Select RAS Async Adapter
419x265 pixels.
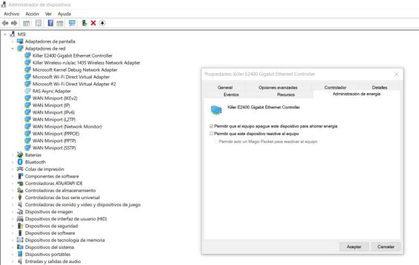pos(52,91)
